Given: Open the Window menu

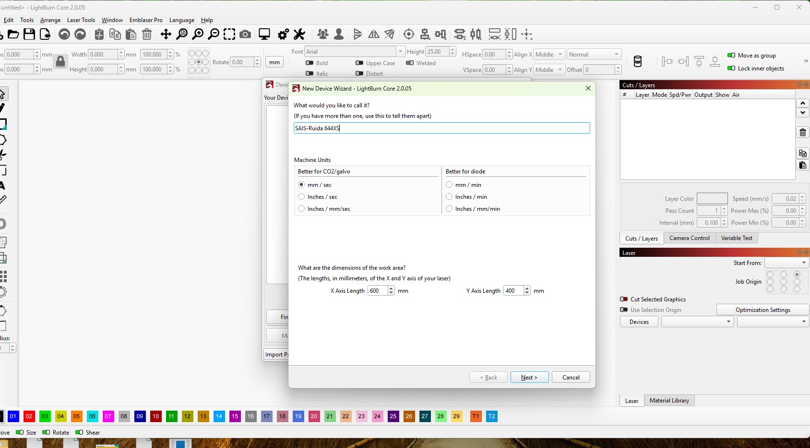Looking at the screenshot, I should 112,20.
